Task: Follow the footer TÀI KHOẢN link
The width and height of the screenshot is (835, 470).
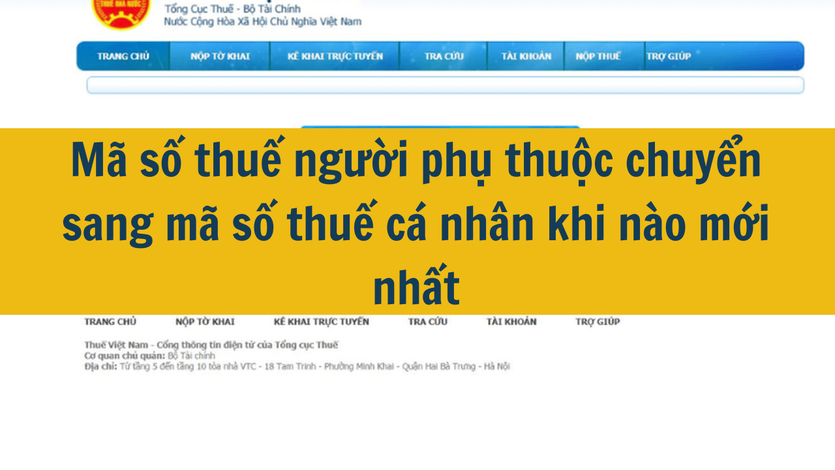Action: tap(511, 322)
